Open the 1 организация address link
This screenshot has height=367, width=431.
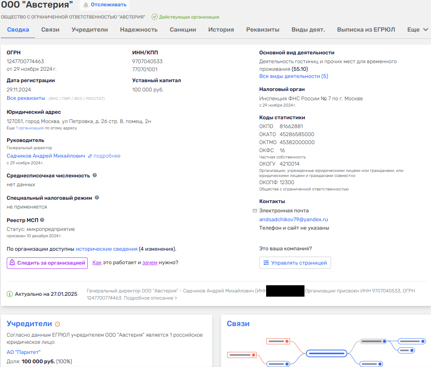tap(30, 128)
